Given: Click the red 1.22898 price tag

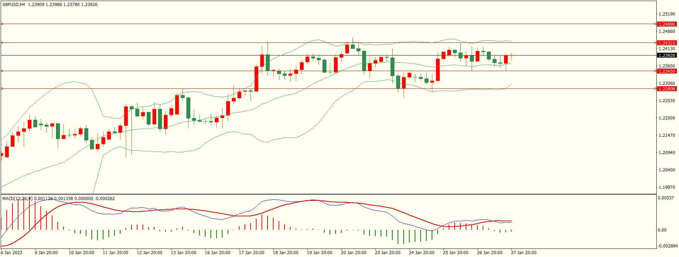Looking at the screenshot, I should click(x=667, y=89).
